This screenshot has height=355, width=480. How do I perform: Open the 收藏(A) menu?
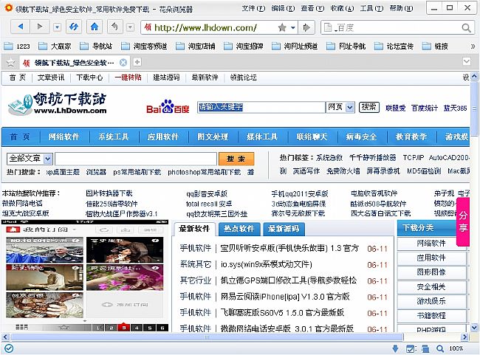tap(342, 9)
